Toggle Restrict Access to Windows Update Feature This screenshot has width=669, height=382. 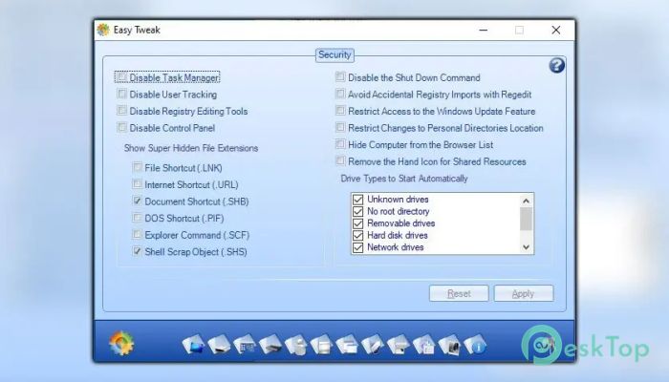click(x=340, y=111)
